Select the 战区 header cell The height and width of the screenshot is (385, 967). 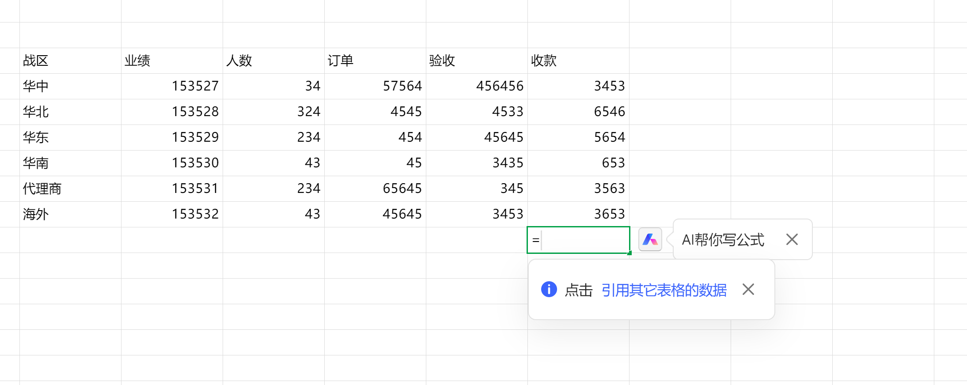pos(70,60)
